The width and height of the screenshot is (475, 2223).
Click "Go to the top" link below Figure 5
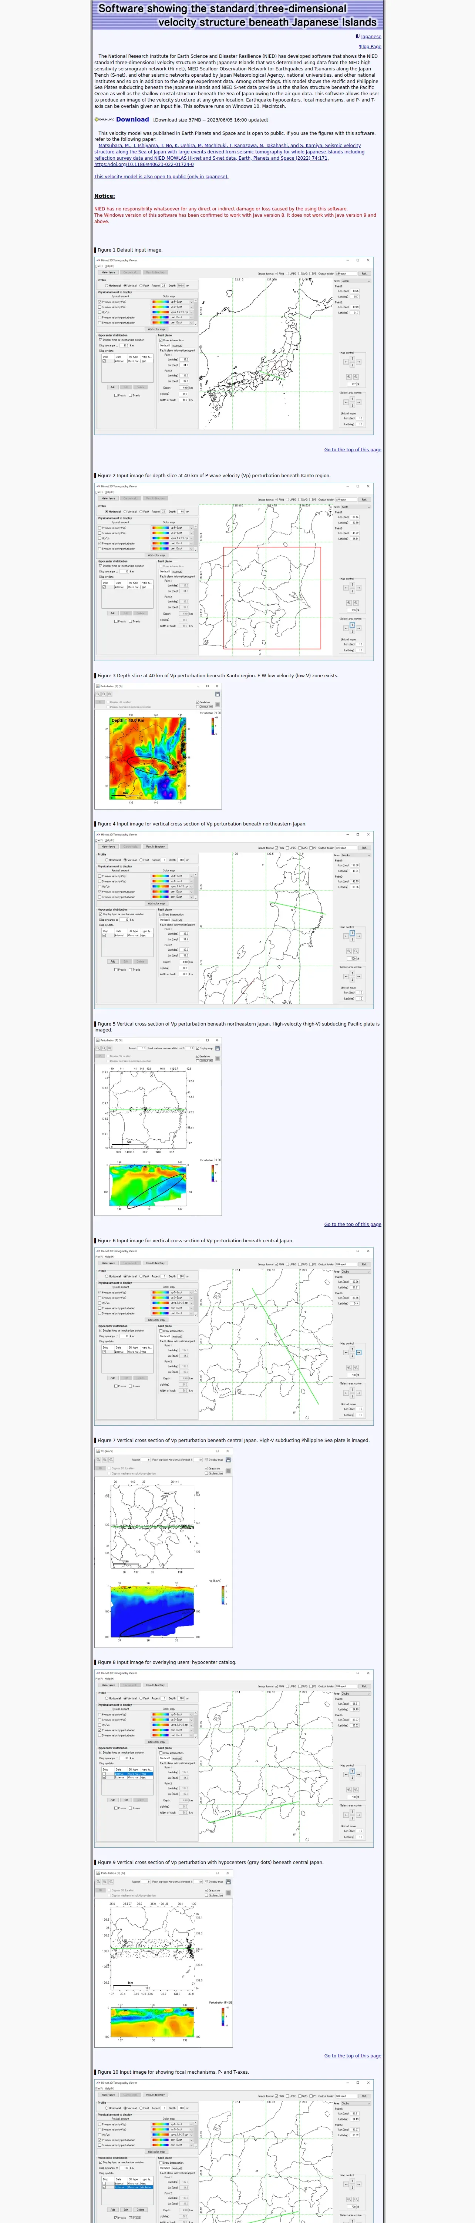pos(353,1225)
